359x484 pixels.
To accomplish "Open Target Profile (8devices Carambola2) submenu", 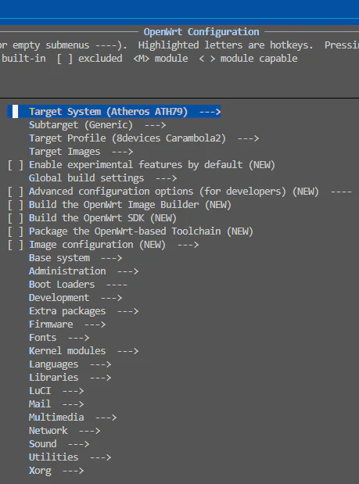I will pyautogui.click(x=144, y=138).
